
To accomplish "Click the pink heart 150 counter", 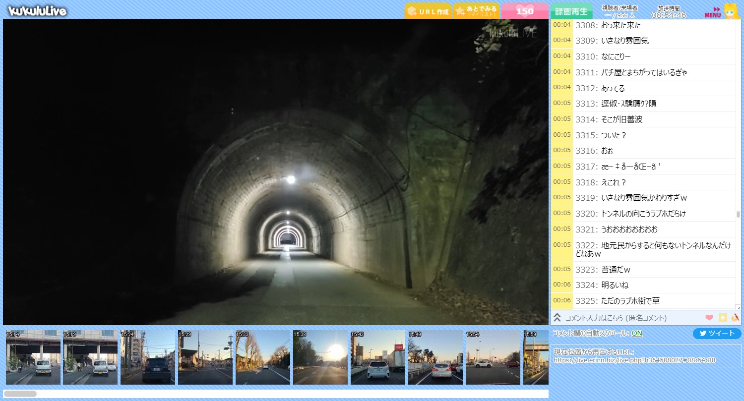I will click(x=525, y=11).
